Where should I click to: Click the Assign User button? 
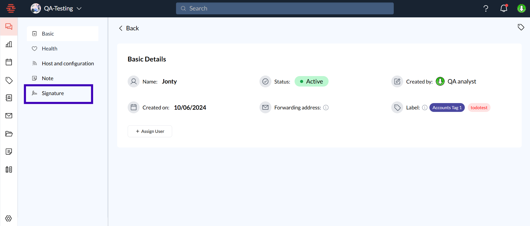pyautogui.click(x=150, y=131)
